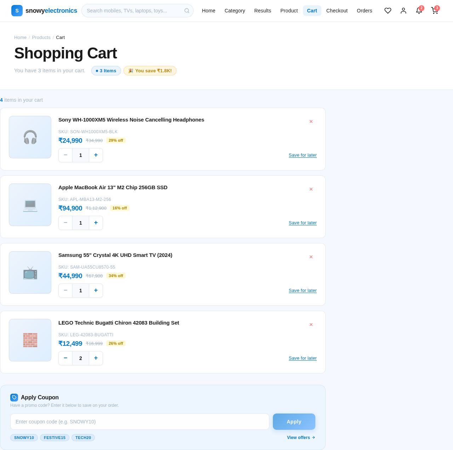Select the TECH20 coupon chip
This screenshot has height=450, width=453.
(83, 438)
